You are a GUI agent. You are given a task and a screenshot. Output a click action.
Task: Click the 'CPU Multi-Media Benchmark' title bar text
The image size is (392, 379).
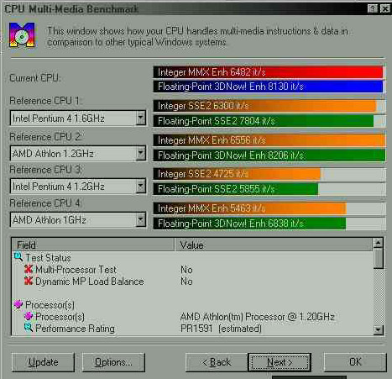point(71,8)
